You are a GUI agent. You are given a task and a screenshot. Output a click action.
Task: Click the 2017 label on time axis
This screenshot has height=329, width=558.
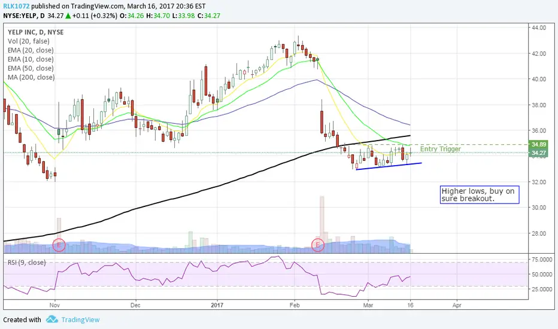217,305
